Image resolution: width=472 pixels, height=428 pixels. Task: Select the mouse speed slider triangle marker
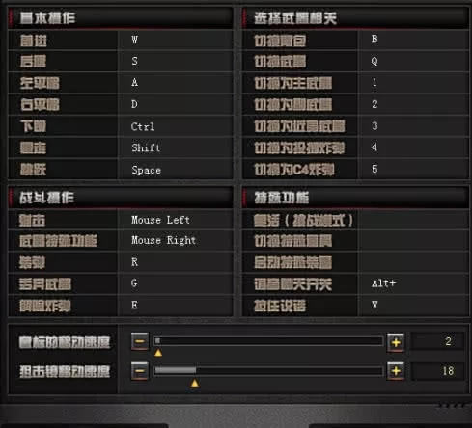[158, 353]
